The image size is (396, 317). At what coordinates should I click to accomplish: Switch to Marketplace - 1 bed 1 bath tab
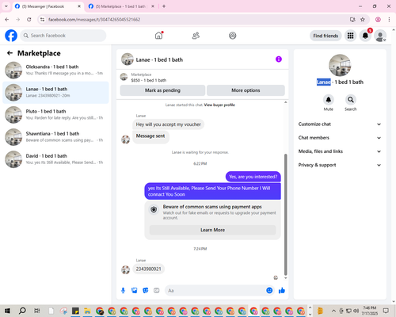[120, 6]
